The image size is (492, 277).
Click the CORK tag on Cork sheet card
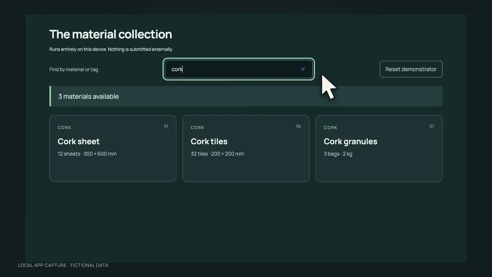pos(64,127)
